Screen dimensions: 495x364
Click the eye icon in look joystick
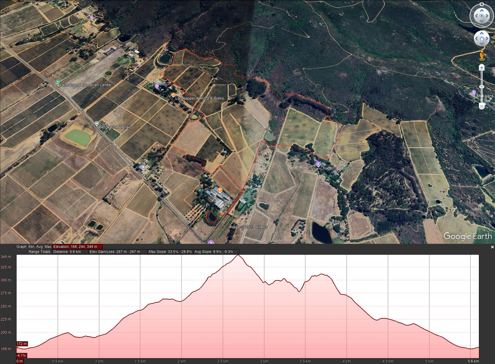[481, 16]
